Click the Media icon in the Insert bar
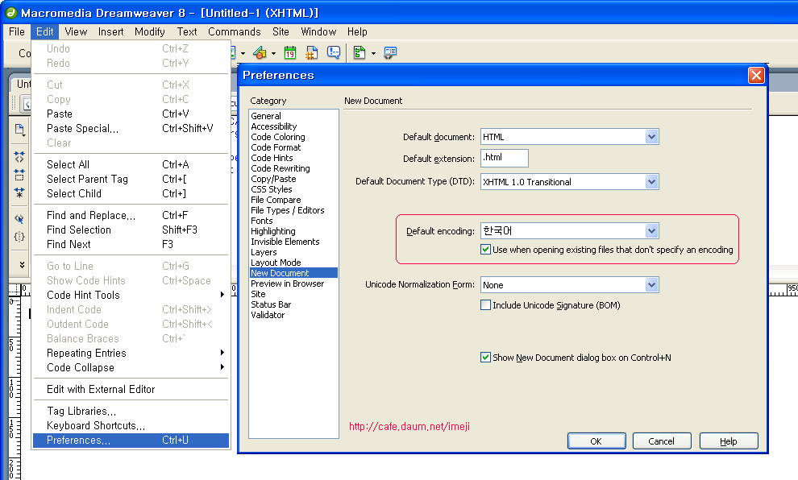Image resolution: width=798 pixels, height=480 pixels. (260, 52)
